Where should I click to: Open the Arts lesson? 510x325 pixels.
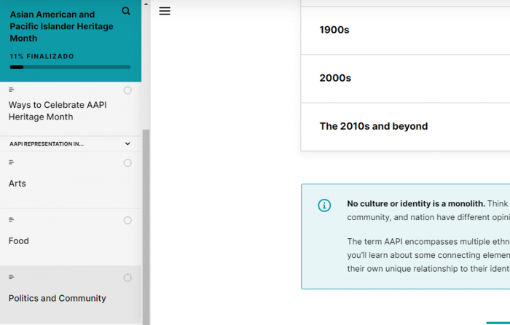coord(71,180)
